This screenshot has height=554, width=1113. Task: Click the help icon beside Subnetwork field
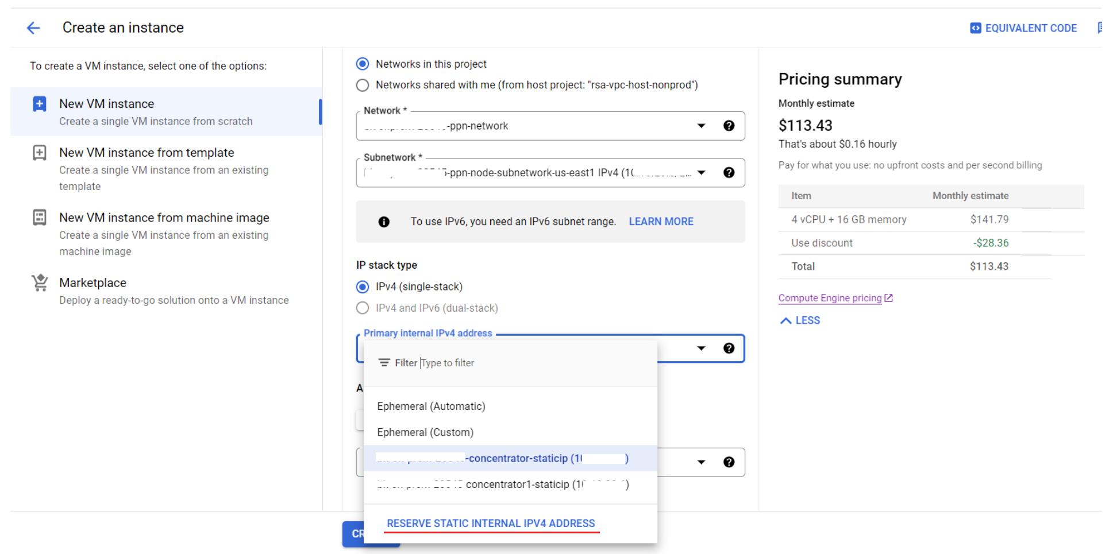click(729, 173)
